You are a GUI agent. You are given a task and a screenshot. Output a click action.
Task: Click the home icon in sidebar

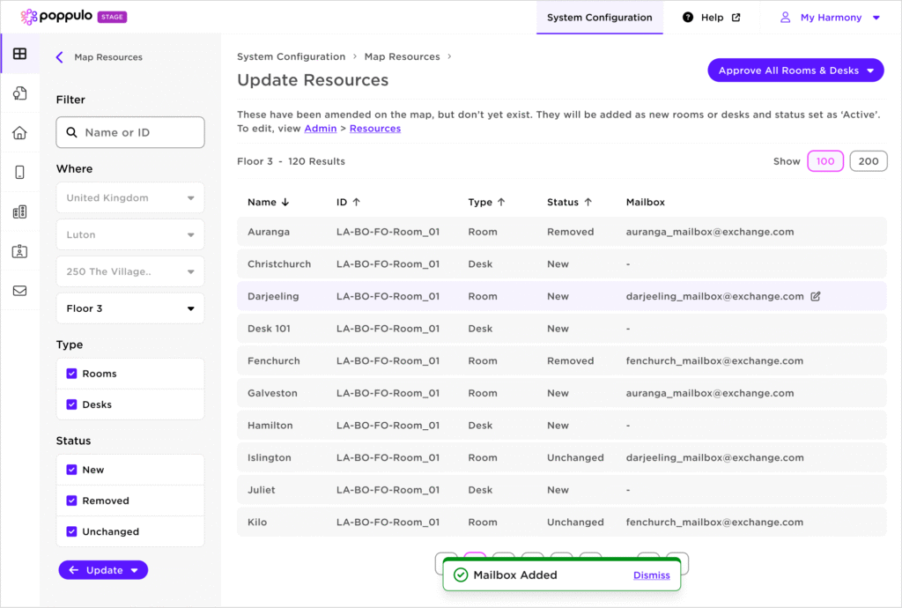click(x=19, y=133)
